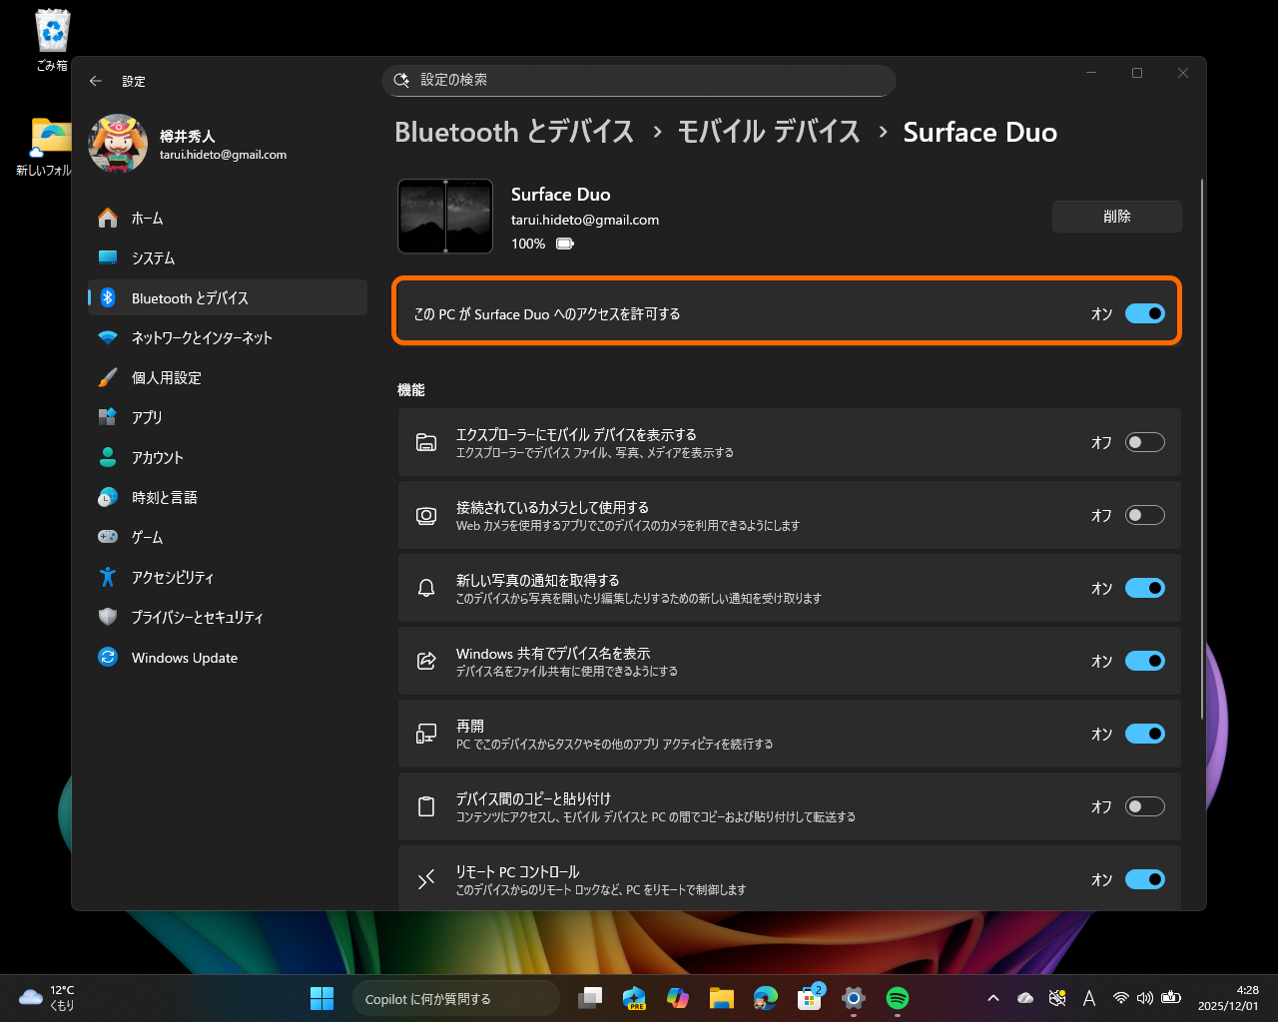This screenshot has height=1022, width=1278.
Task: Open Windows Update settings
Action: pyautogui.click(x=184, y=657)
